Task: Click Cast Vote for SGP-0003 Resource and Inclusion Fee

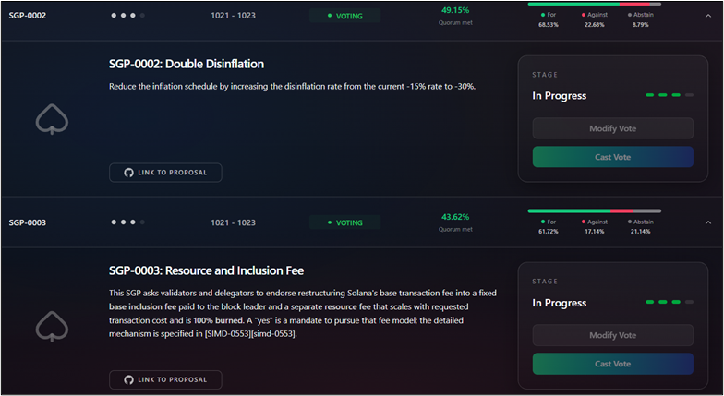Action: pos(613,364)
